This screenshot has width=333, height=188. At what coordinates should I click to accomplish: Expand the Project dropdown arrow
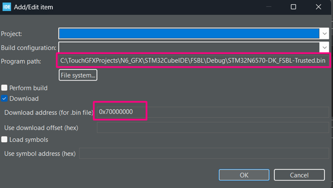pos(324,34)
